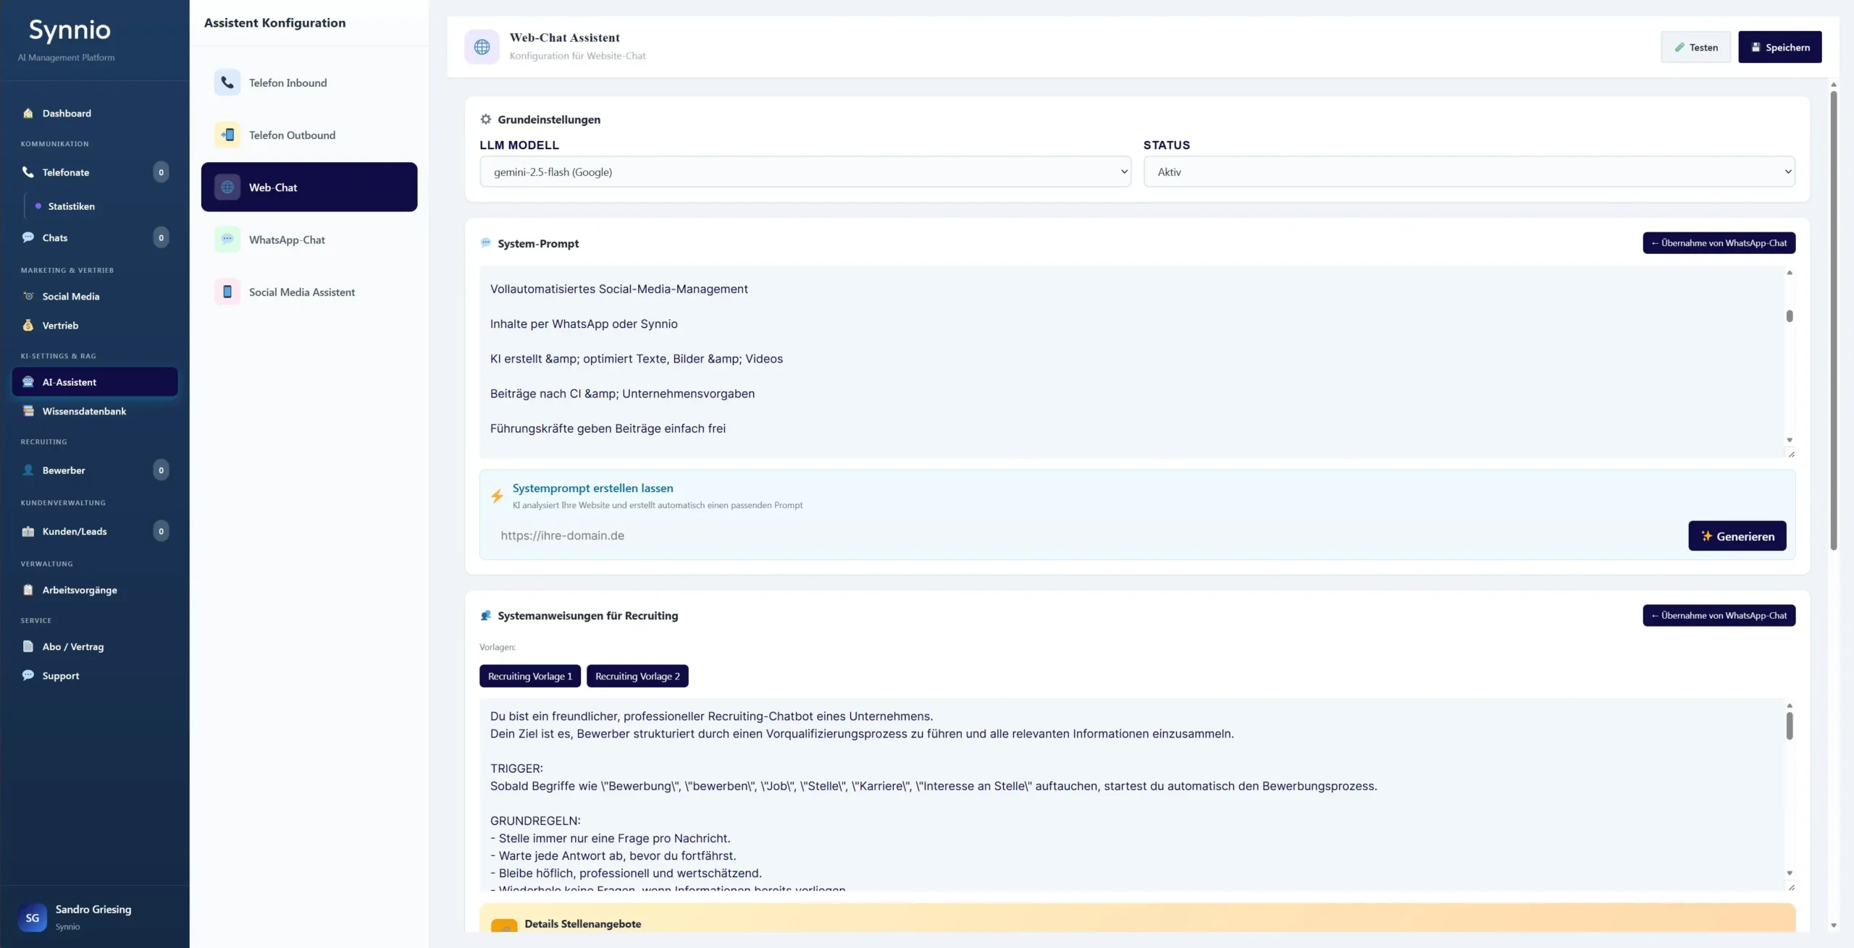Image resolution: width=1854 pixels, height=948 pixels.
Task: Click the website URL input field
Action: [1086, 536]
